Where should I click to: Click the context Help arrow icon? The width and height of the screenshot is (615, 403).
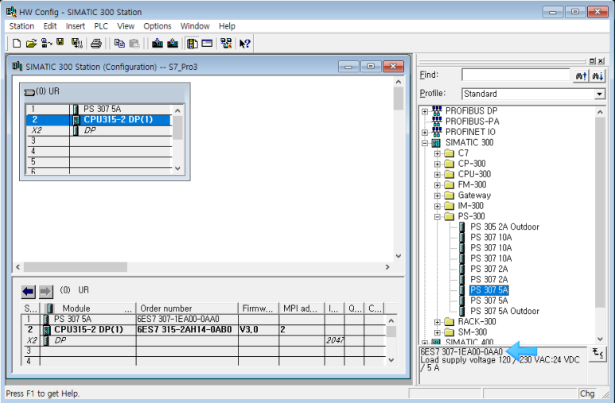click(245, 43)
